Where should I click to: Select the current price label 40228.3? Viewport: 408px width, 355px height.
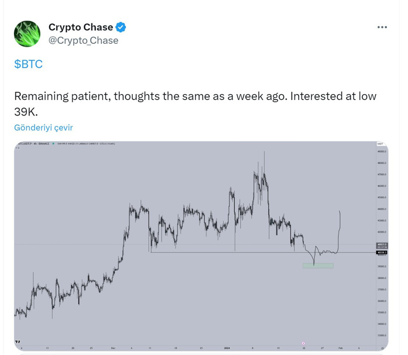click(381, 252)
